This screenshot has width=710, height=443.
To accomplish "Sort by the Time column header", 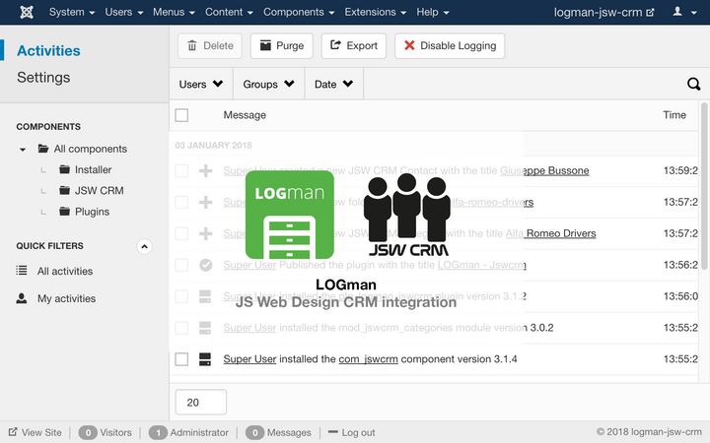I will point(674,115).
